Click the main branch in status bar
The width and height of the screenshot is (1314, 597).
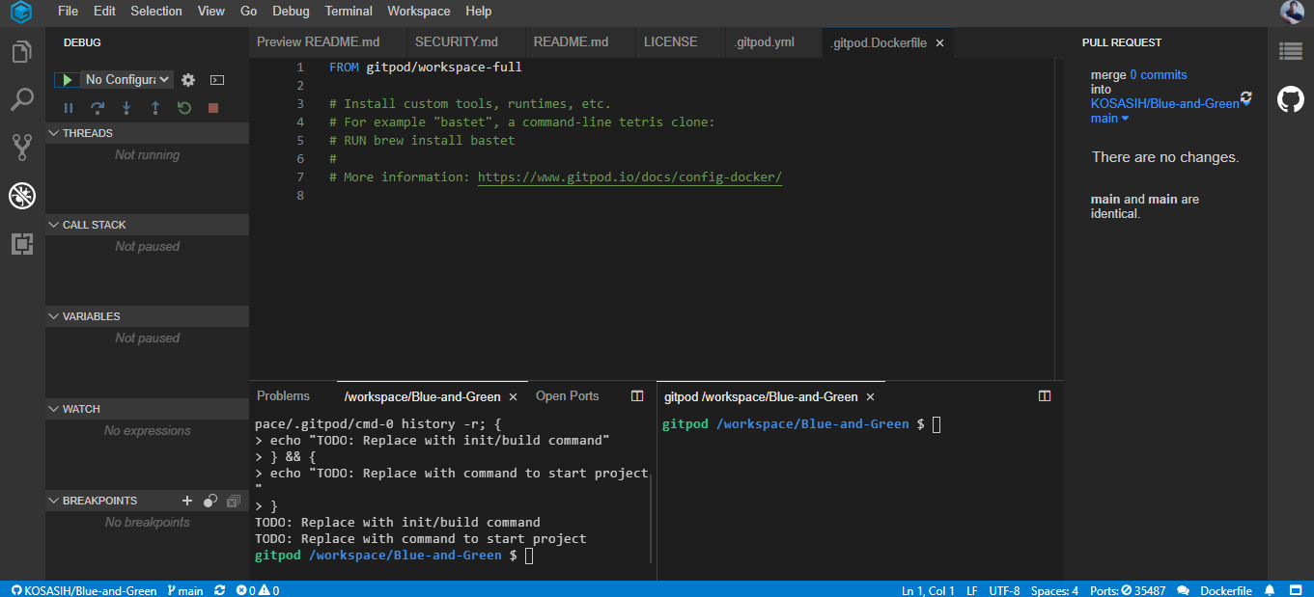click(185, 590)
